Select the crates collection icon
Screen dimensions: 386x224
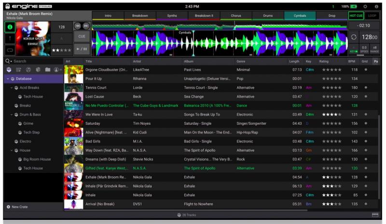point(9,70)
